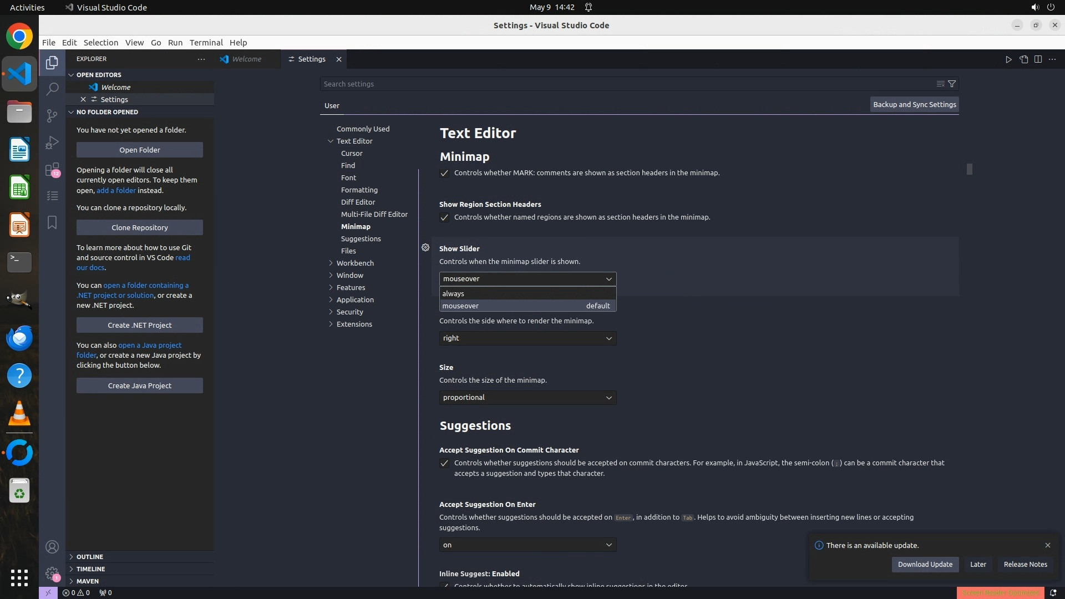This screenshot has width=1065, height=599.
Task: Open the Search view in activity bar
Action: [x=52, y=89]
